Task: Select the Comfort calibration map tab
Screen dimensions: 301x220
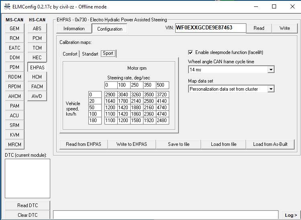Action: (x=70, y=54)
